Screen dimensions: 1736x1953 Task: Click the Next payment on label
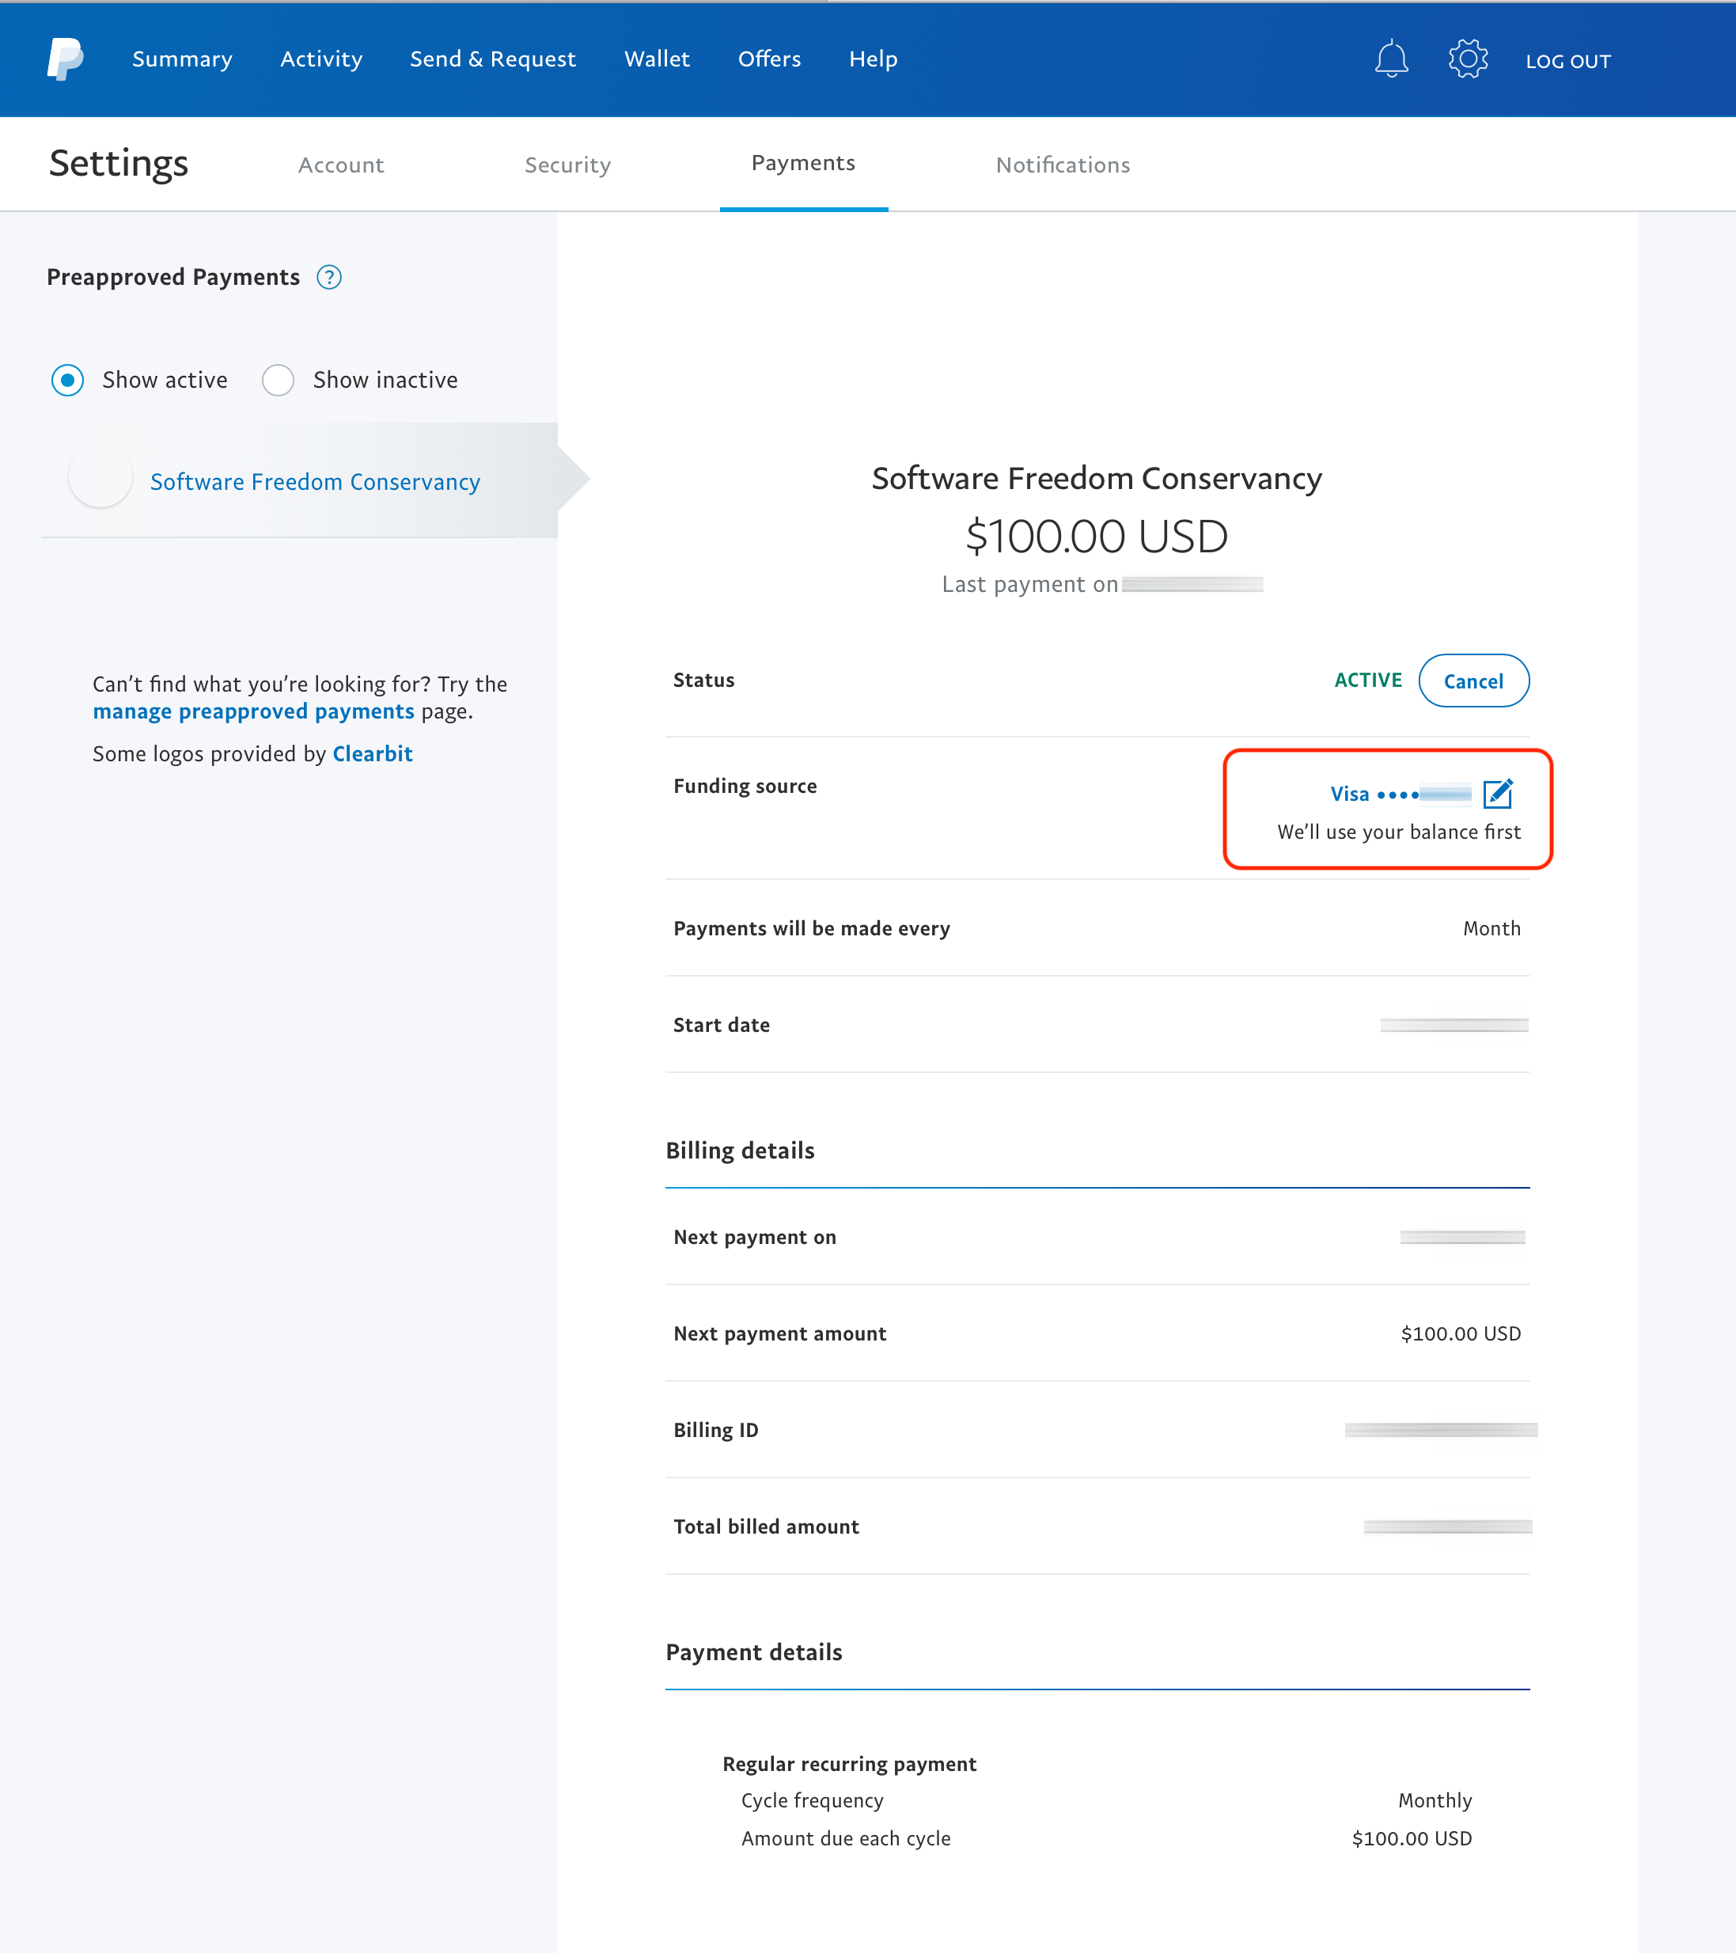pyautogui.click(x=755, y=1238)
